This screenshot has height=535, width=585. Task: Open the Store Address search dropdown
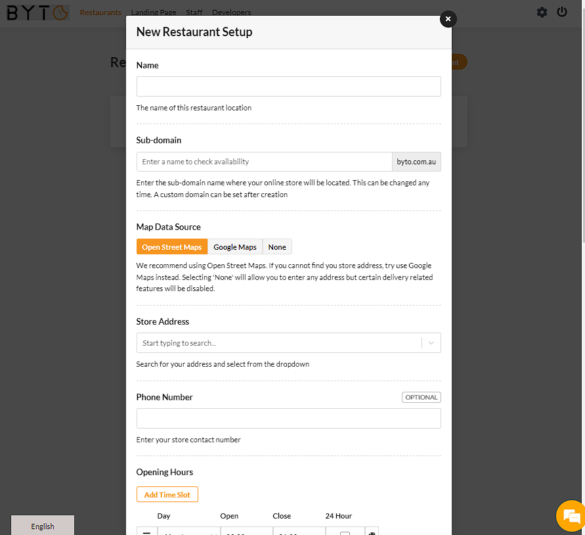pos(288,343)
